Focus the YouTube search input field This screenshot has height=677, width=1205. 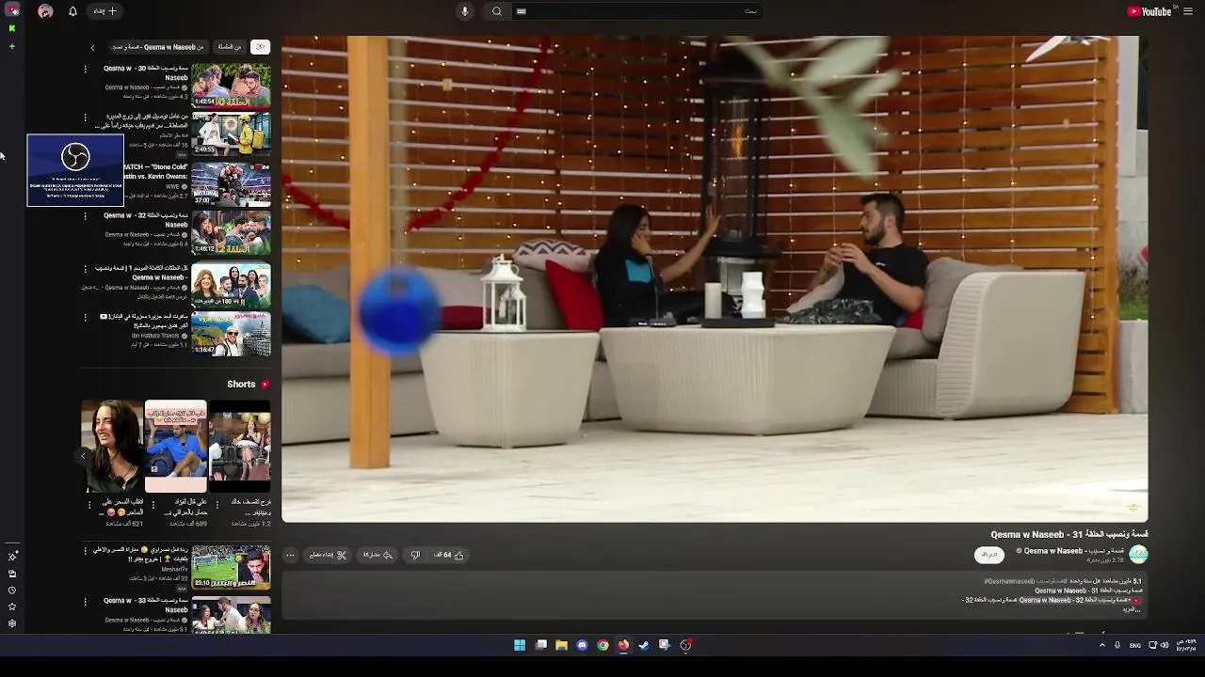click(635, 11)
